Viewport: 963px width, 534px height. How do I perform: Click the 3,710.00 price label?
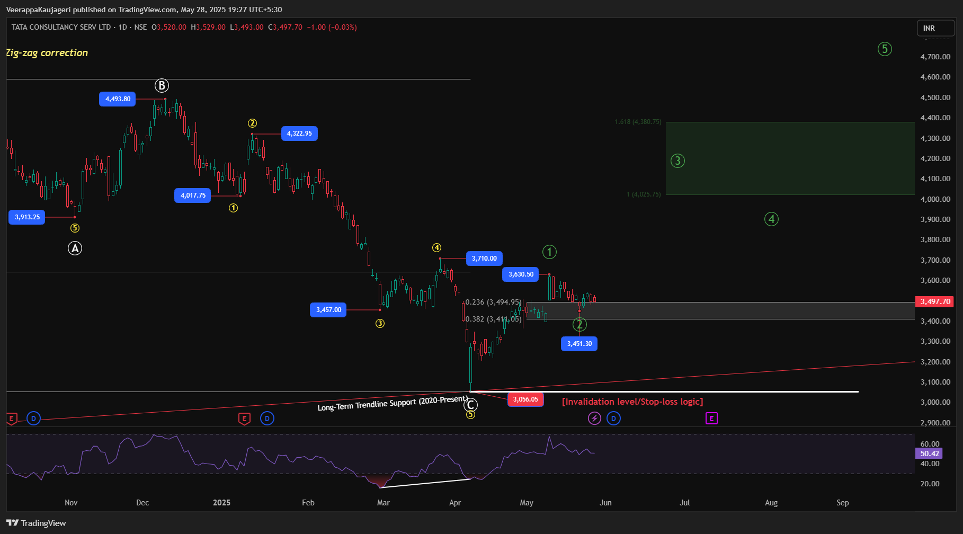[484, 259]
